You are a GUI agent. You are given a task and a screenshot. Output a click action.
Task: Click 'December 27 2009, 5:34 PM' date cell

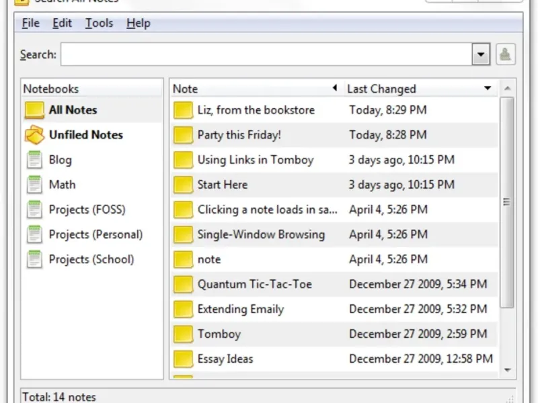418,284
